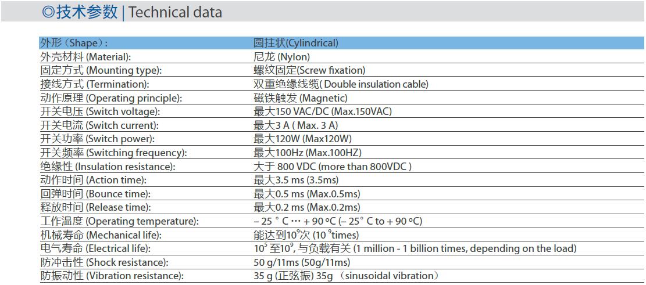Click the Material row label
The width and height of the screenshot is (646, 285).
click(x=85, y=57)
